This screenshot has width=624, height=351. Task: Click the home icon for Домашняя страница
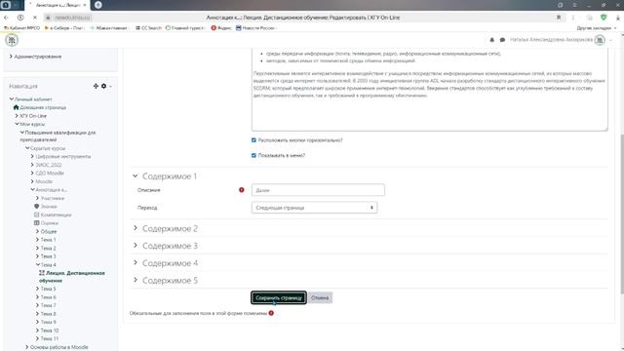coord(16,107)
